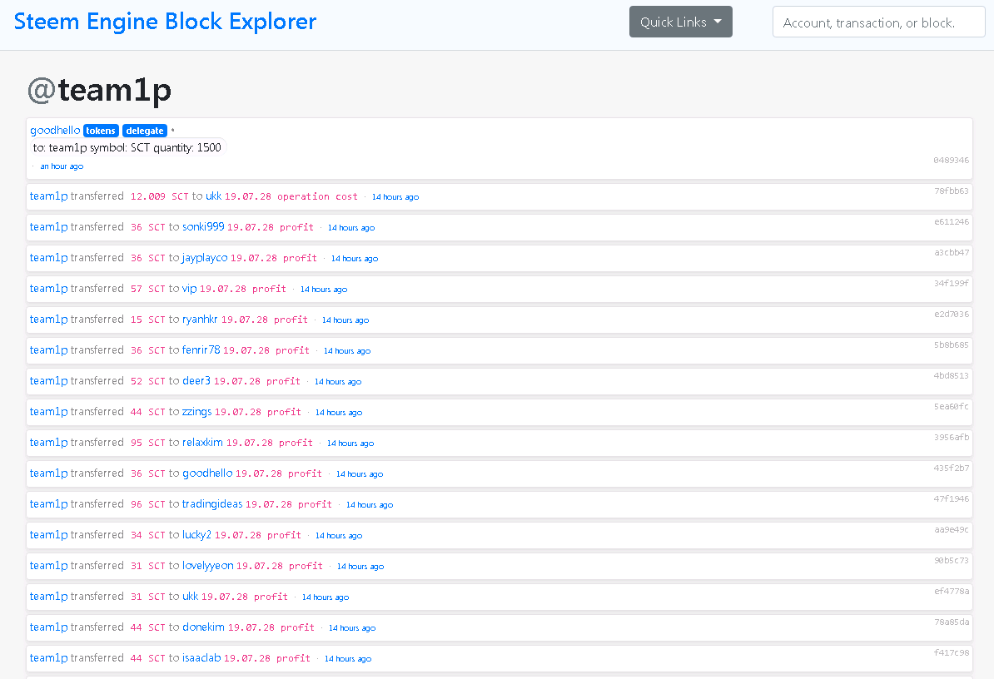Select '19.07.28 profit' memo in lucky2 row
Viewport: 994px width, 679px height.
(x=257, y=535)
